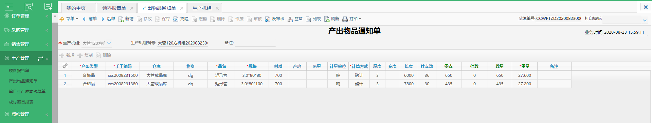Click the grid settings gear icon
This screenshot has width=652, height=123.
click(x=65, y=66)
